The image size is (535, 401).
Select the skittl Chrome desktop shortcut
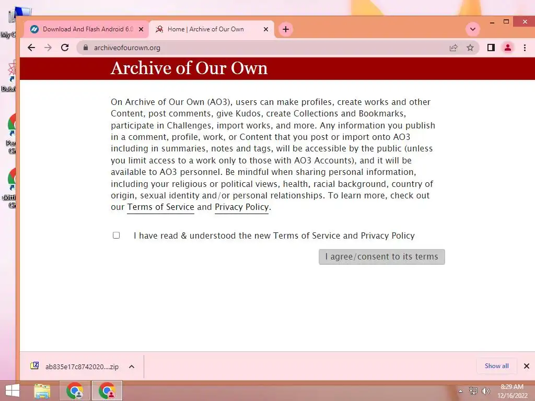9,187
